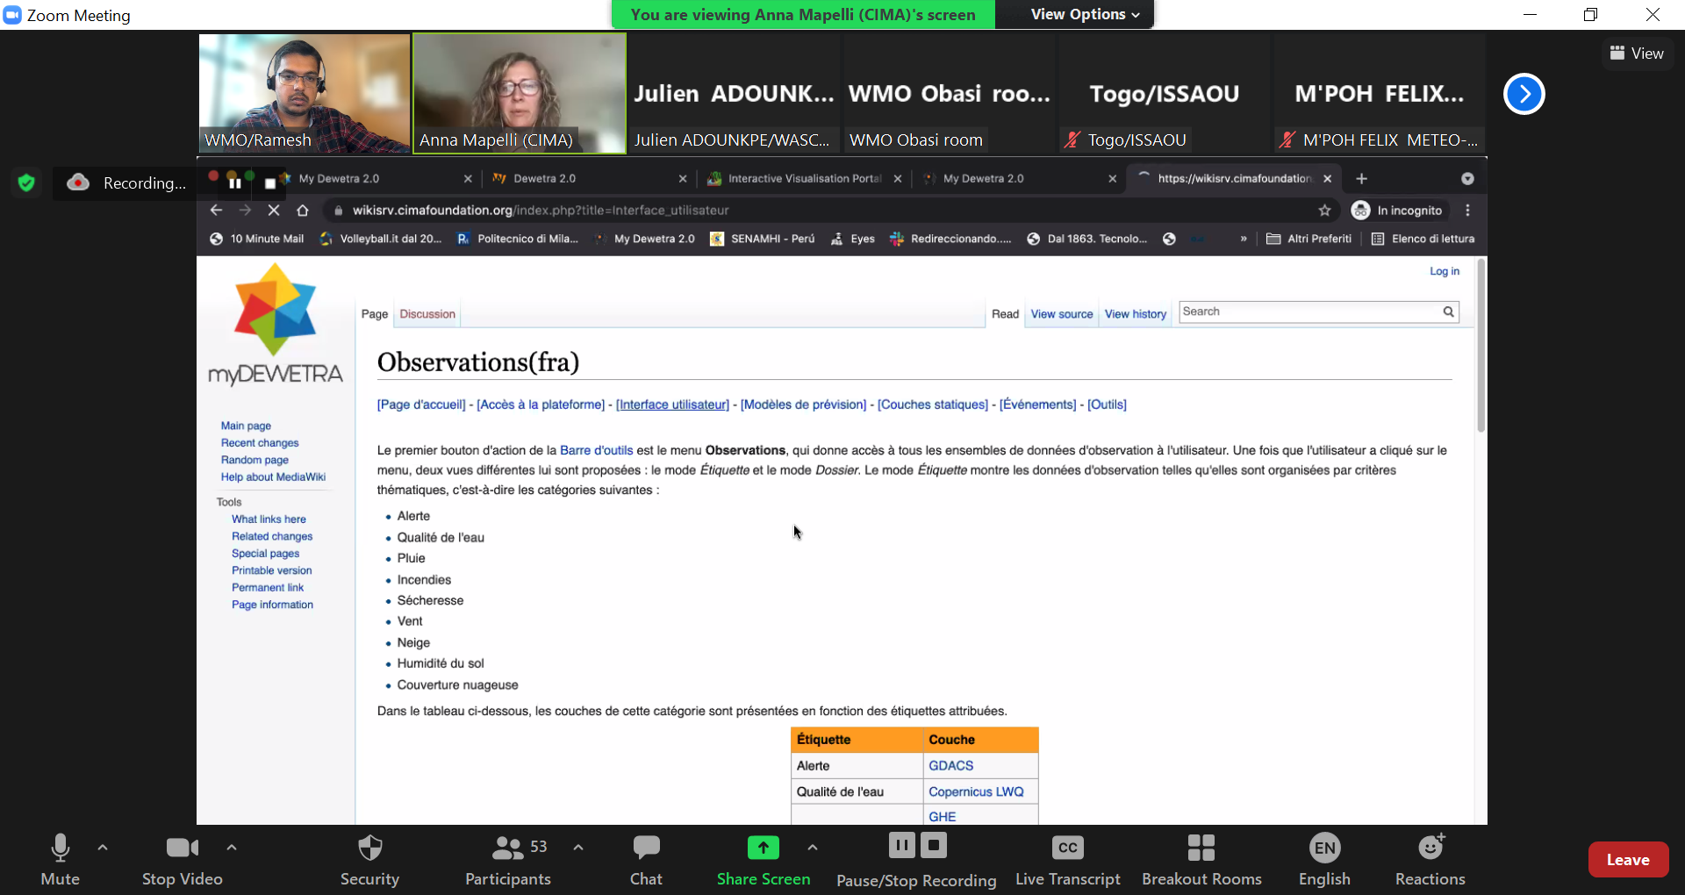Viewport: 1685px width, 895px height.
Task: Show next participants with blue arrow
Action: pyautogui.click(x=1524, y=94)
